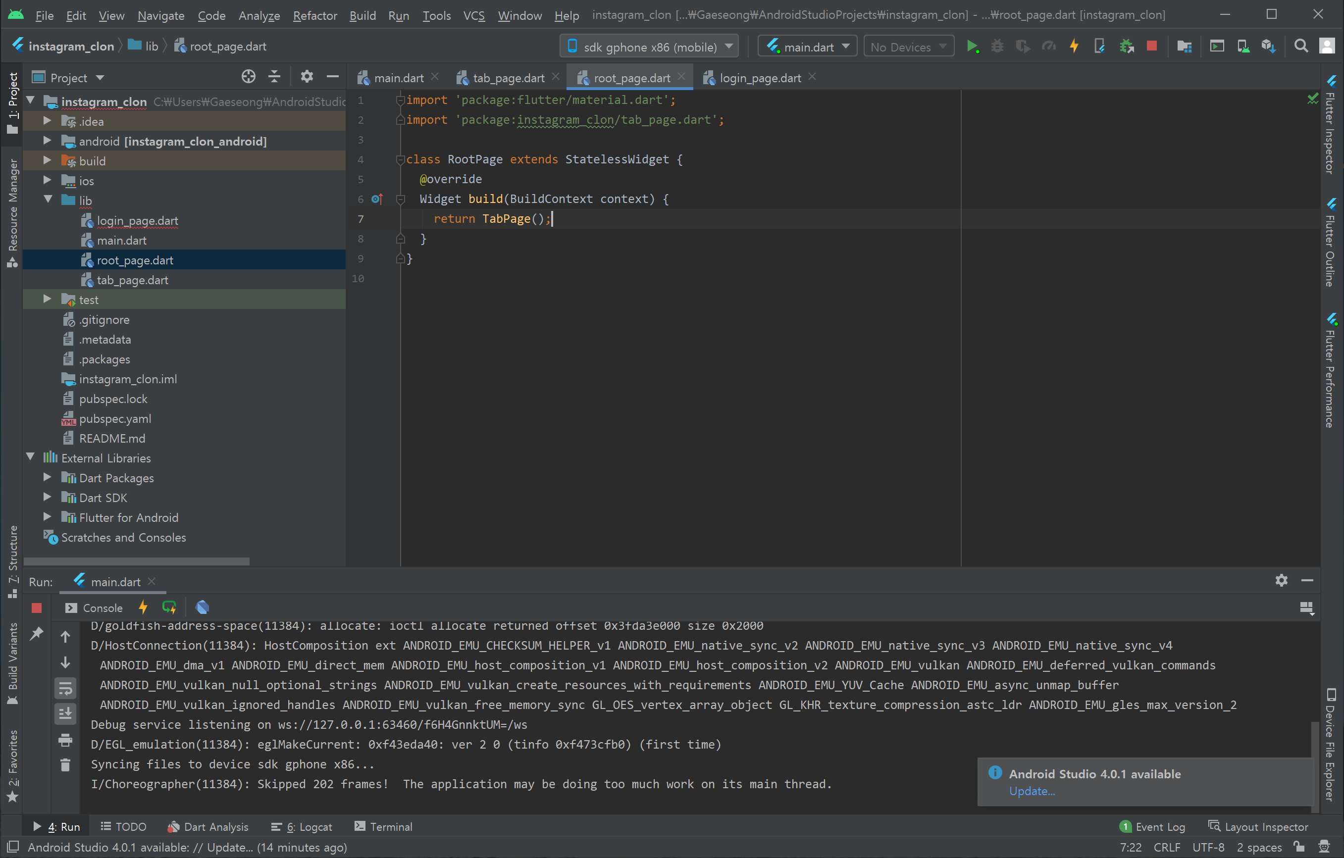Toggle Flutter Inspector side panel
Viewport: 1344px width, 858px height.
[x=1331, y=124]
